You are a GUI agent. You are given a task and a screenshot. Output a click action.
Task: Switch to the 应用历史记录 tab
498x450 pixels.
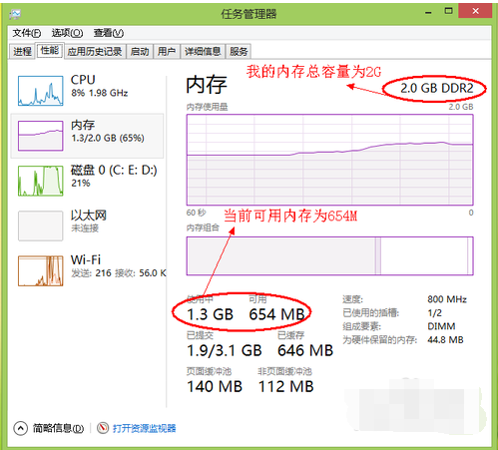95,51
